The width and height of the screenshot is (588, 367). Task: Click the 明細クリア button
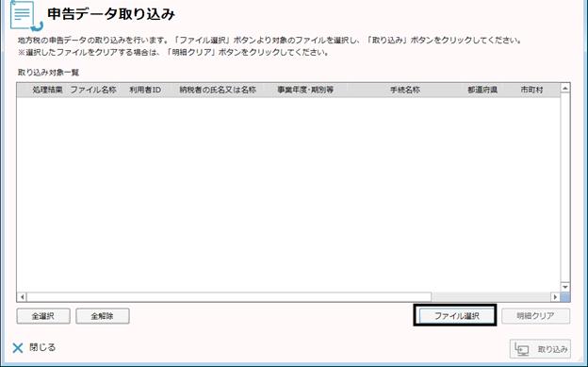pos(535,316)
